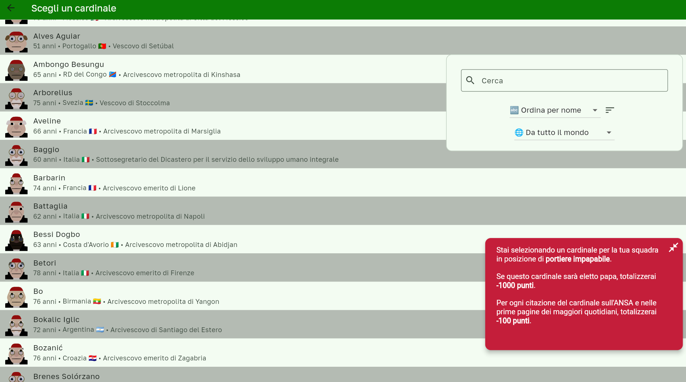Open the 'Ordina per nome' dropdown
Screen dimensions: 686x382
pyautogui.click(x=554, y=110)
